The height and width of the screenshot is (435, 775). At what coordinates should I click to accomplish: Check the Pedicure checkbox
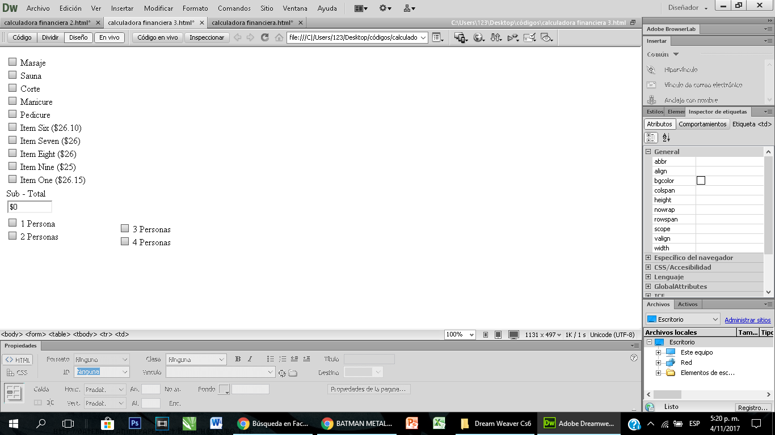click(x=12, y=114)
